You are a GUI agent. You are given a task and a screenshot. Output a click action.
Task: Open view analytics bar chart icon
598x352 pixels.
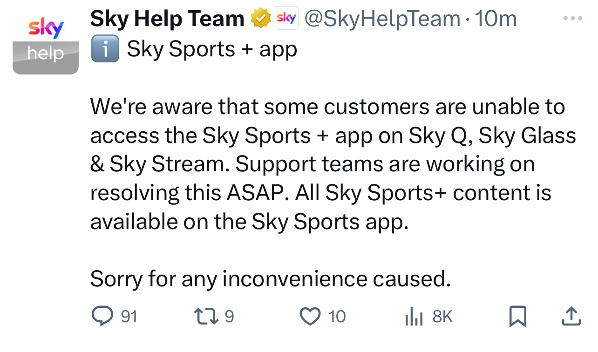414,317
